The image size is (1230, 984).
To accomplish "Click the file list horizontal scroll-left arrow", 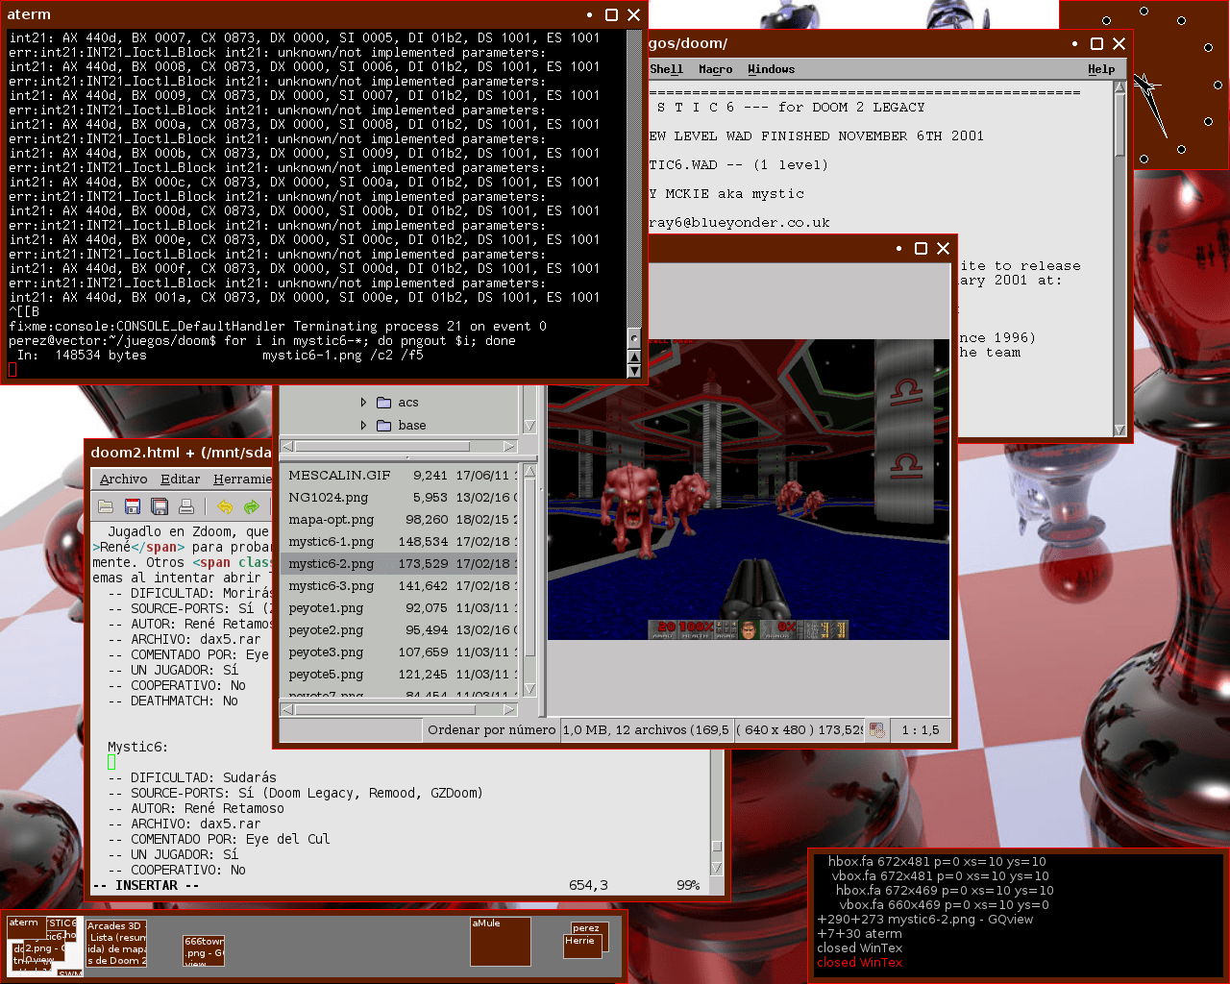I will (x=287, y=710).
